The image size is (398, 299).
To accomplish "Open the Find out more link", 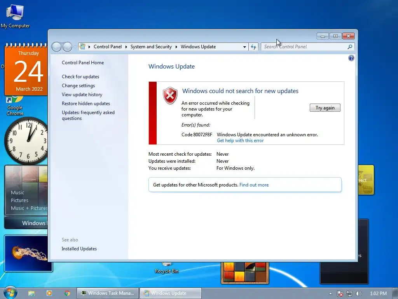I will (254, 185).
